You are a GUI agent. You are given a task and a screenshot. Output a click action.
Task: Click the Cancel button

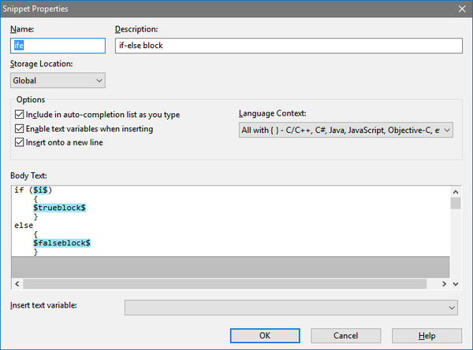[346, 336]
